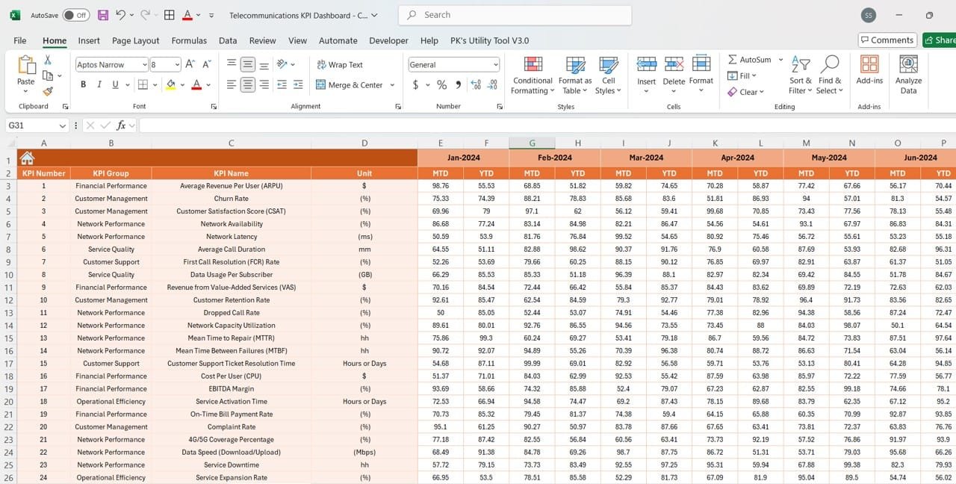
Task: Open Conditional Formatting menu
Action: click(x=533, y=75)
